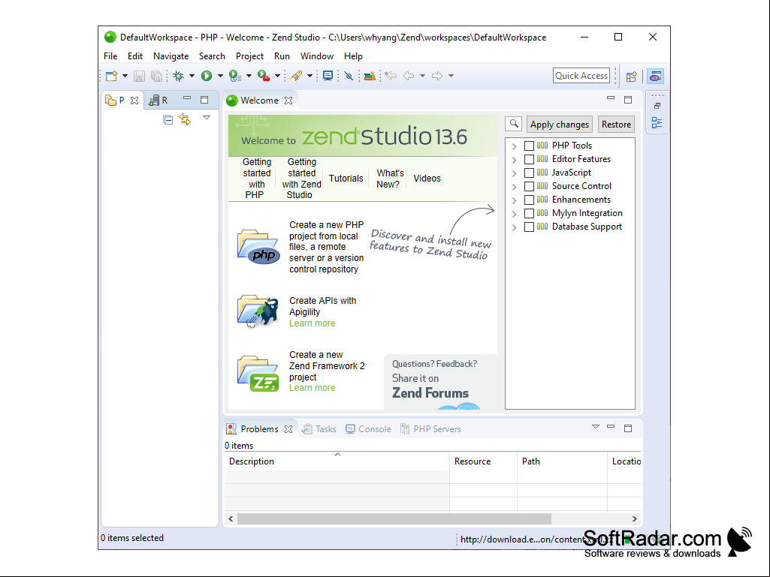Screen dimensions: 770x577
Task: Open Problems view menu triangle
Action: (x=596, y=427)
